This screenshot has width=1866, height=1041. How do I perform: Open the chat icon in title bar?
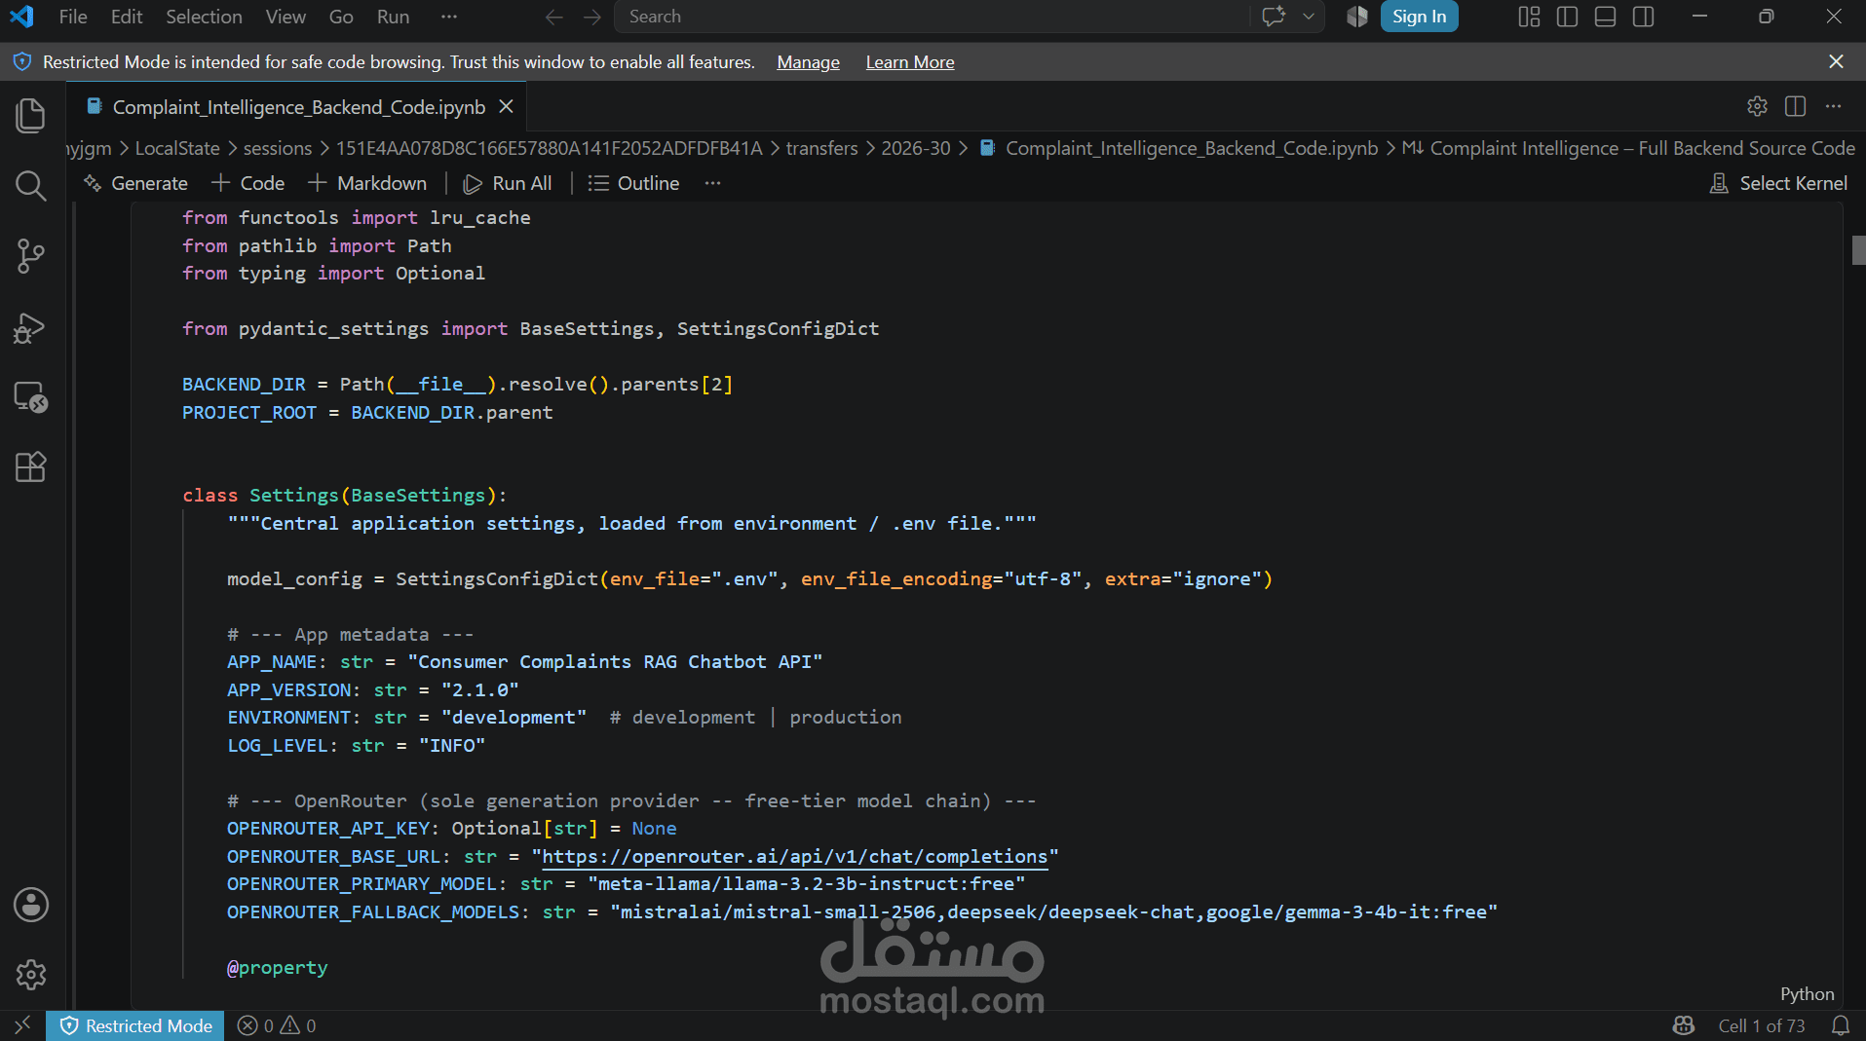[x=1274, y=17]
